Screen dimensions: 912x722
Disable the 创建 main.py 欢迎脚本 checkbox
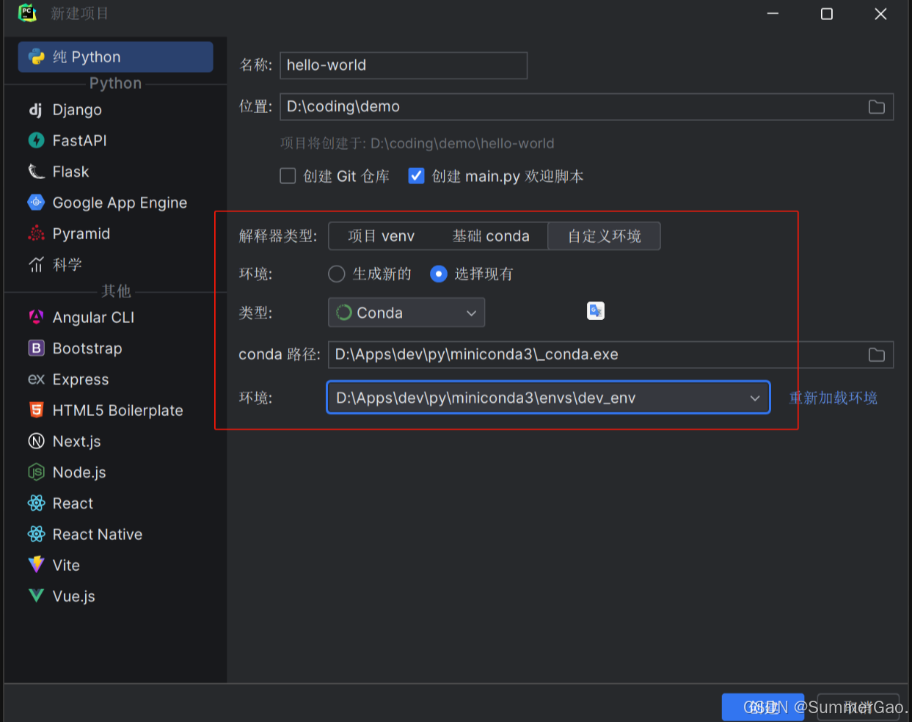point(416,176)
